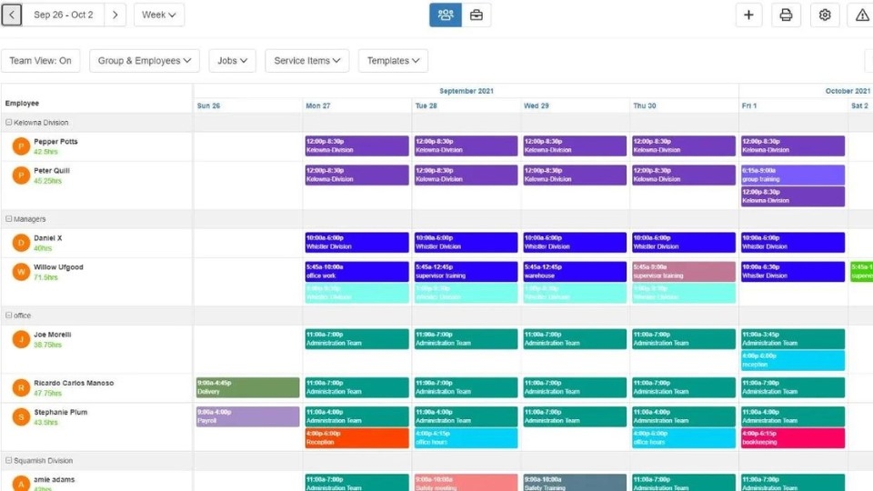Click amie adams avatar
Screen dimensions: 873x491
[21, 483]
